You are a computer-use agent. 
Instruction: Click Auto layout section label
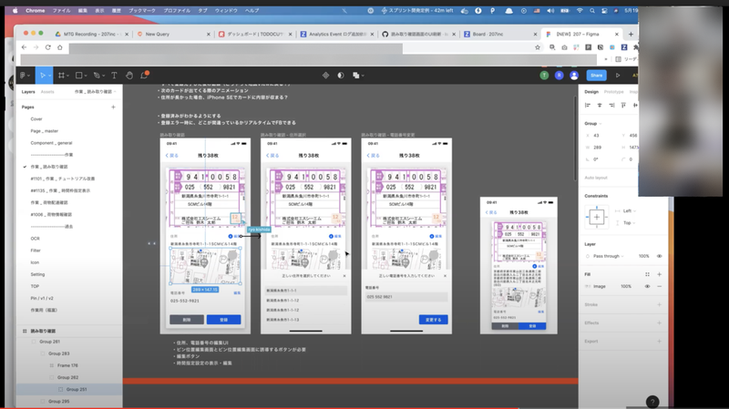(596, 178)
